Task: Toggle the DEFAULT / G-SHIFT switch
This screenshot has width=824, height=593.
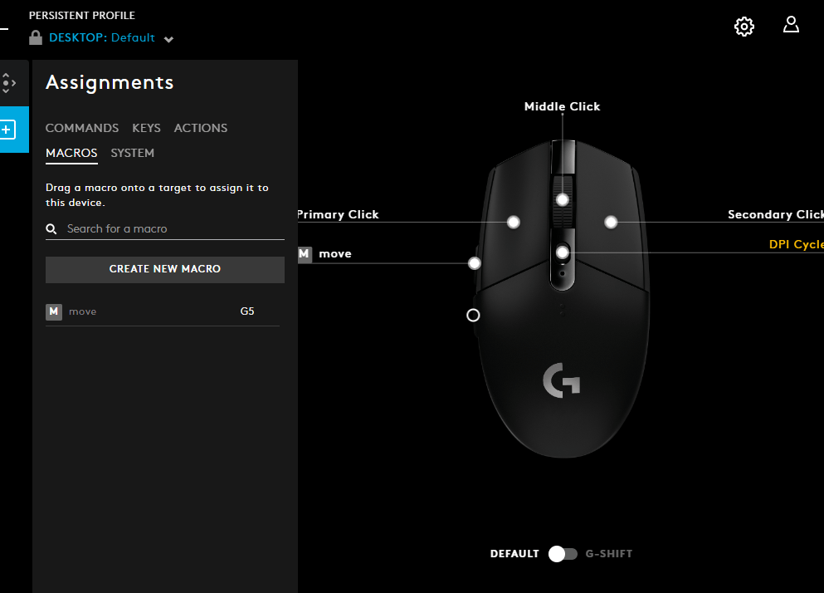Action: (563, 553)
